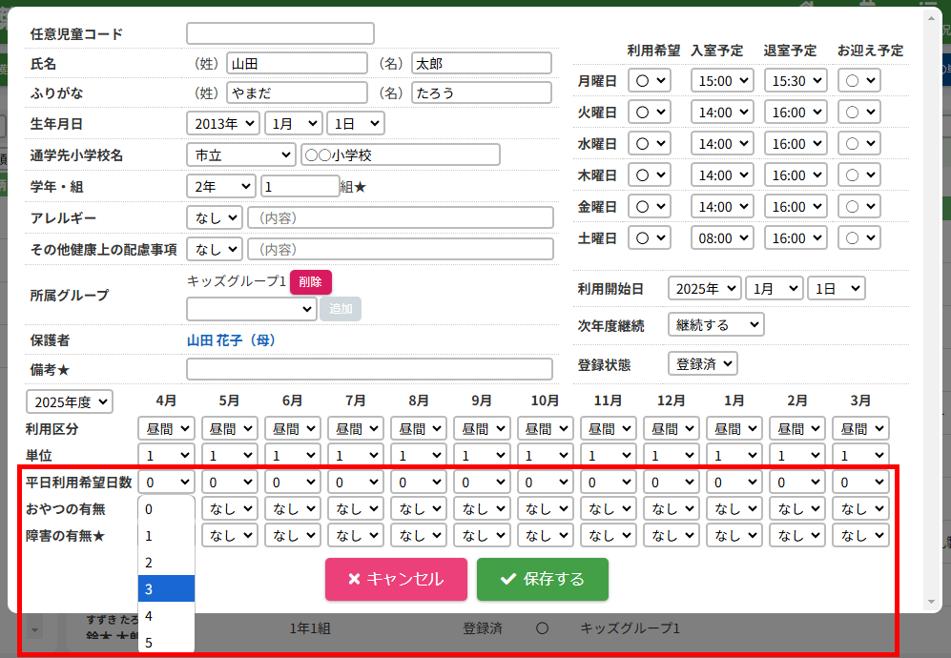
Task: Click the 備考 text field
Action: pos(369,369)
